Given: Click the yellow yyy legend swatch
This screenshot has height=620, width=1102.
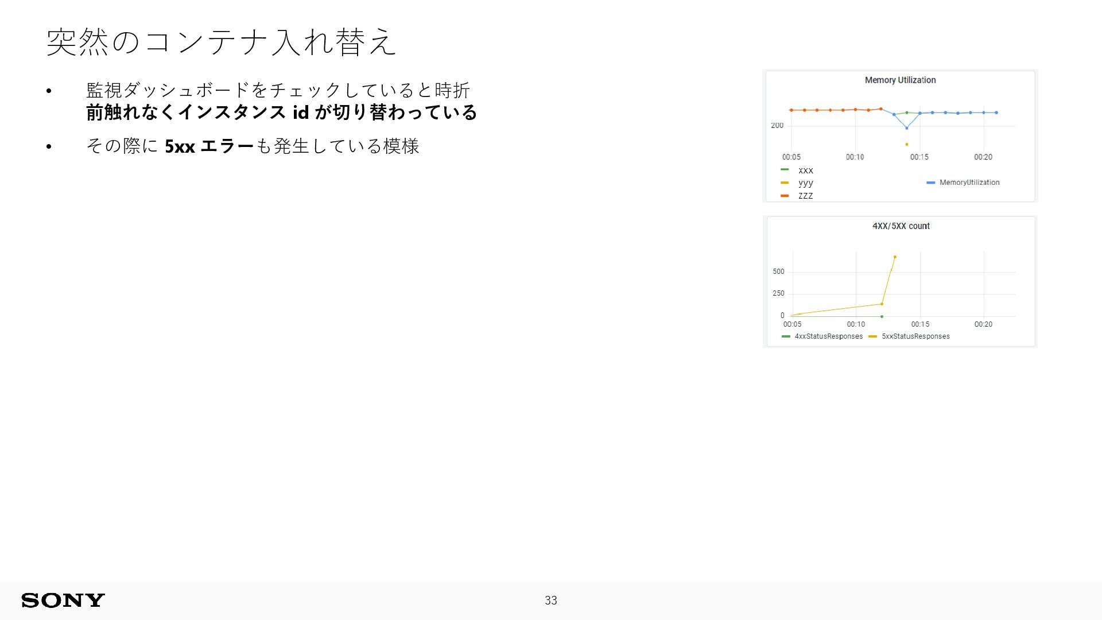Looking at the screenshot, I should (785, 183).
